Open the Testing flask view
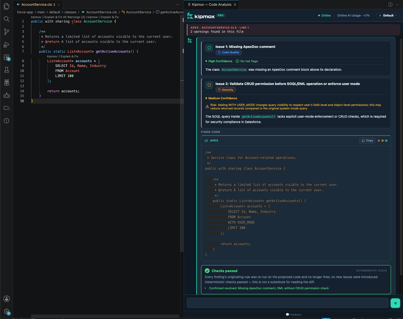 [x=6, y=70]
